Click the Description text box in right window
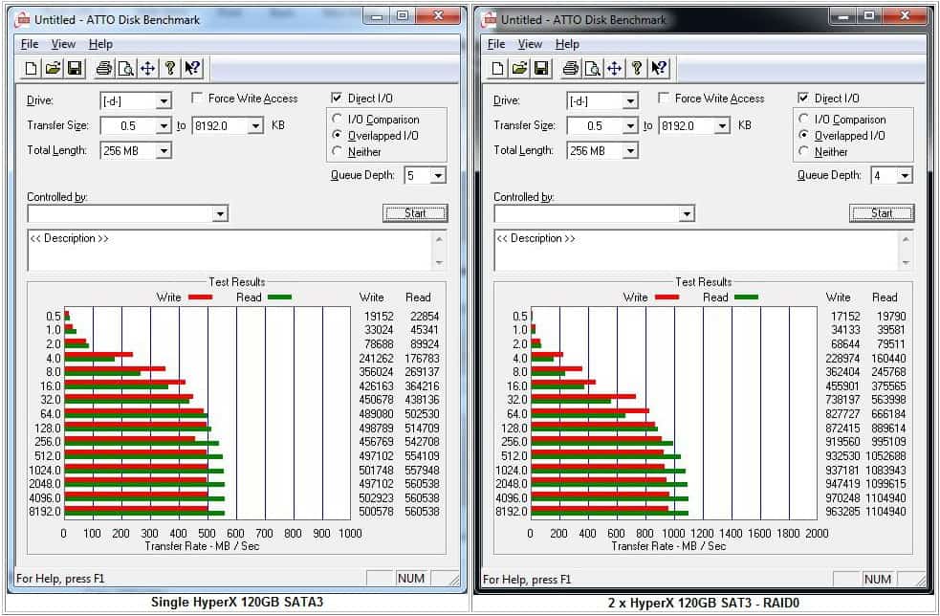 pos(696,251)
